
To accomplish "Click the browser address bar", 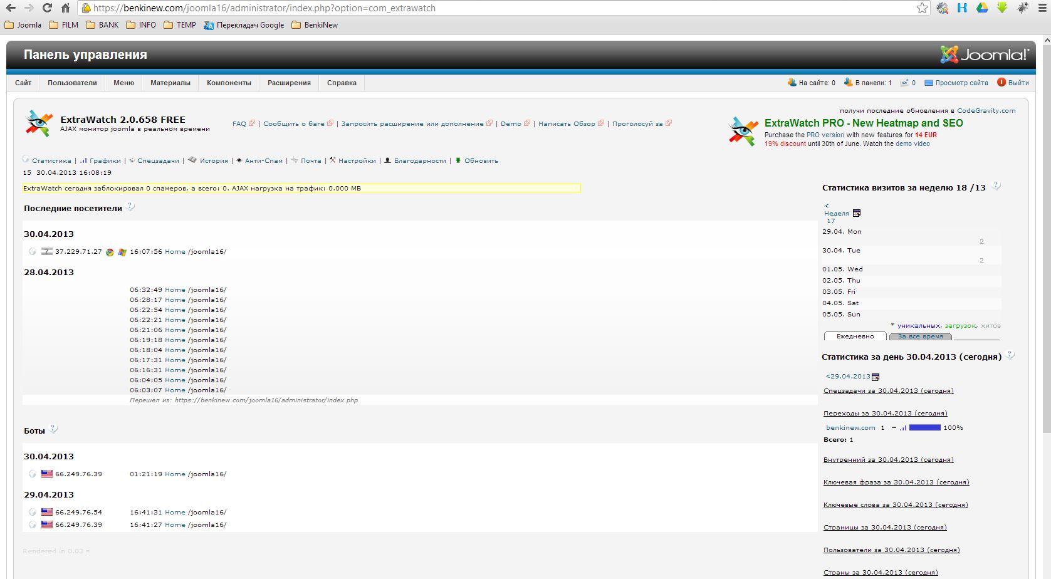I will tap(501, 8).
